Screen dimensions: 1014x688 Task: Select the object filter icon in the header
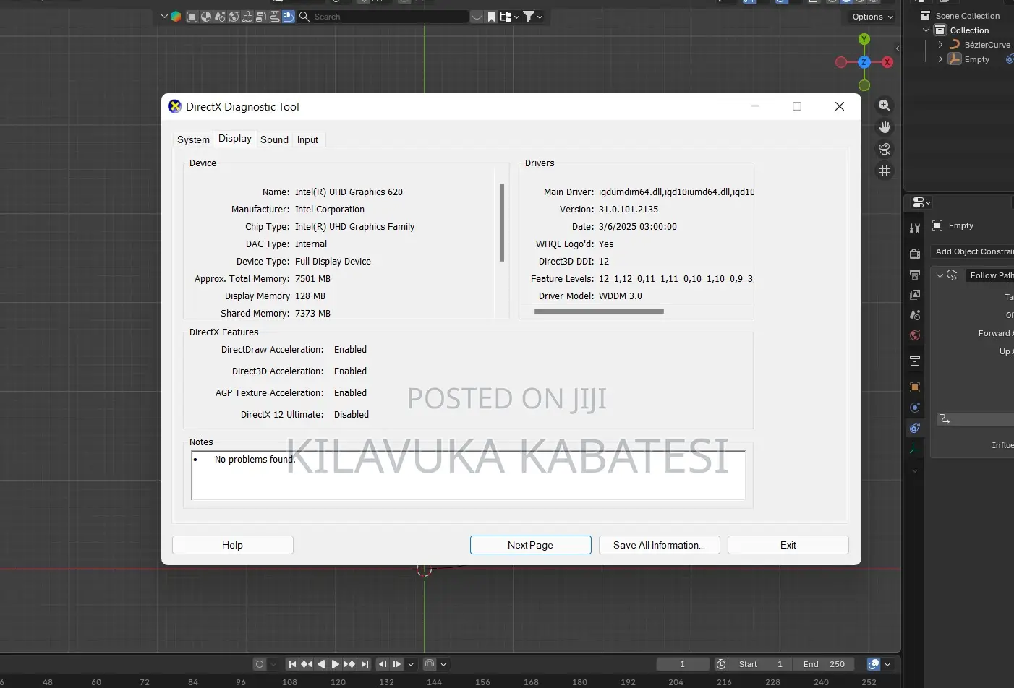(x=192, y=17)
